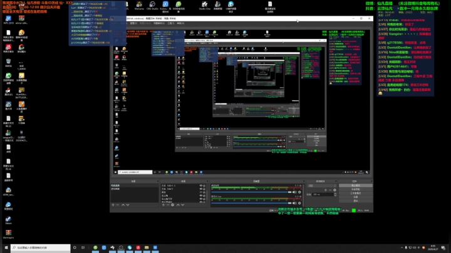Move selected scene down in the main OBS Scenes panel
Viewport: 451px width, 253px height.
click(x=128, y=205)
